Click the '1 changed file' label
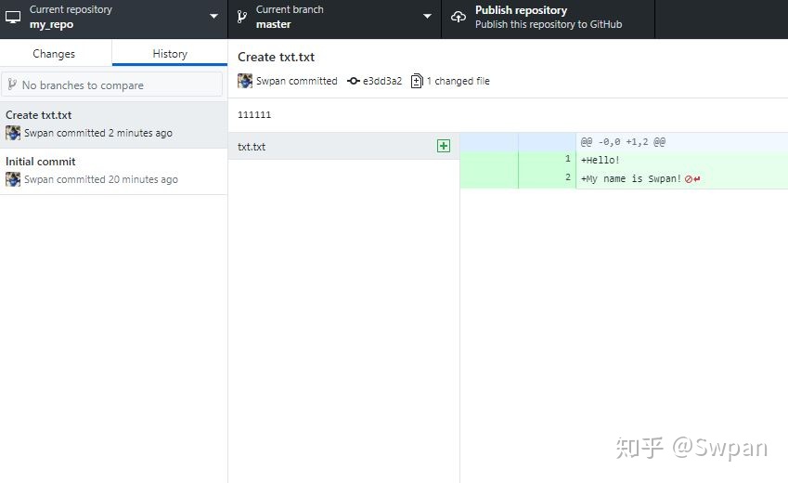This screenshot has width=788, height=483. [458, 81]
